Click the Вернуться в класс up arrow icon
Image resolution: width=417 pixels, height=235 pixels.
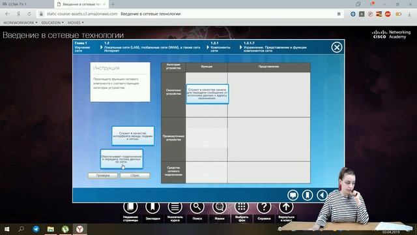click(286, 207)
